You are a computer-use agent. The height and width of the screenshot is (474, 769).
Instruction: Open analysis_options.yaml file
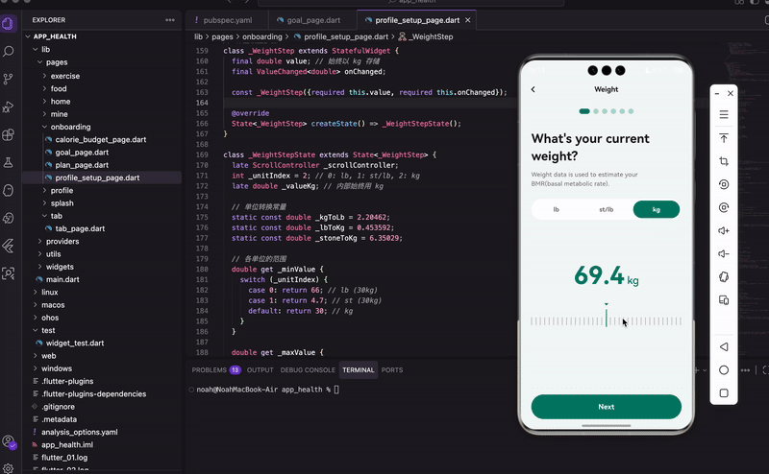coord(80,433)
